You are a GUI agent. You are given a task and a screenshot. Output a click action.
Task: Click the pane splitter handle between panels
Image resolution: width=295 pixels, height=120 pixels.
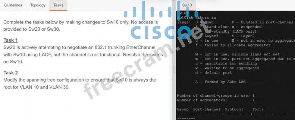click(174, 69)
